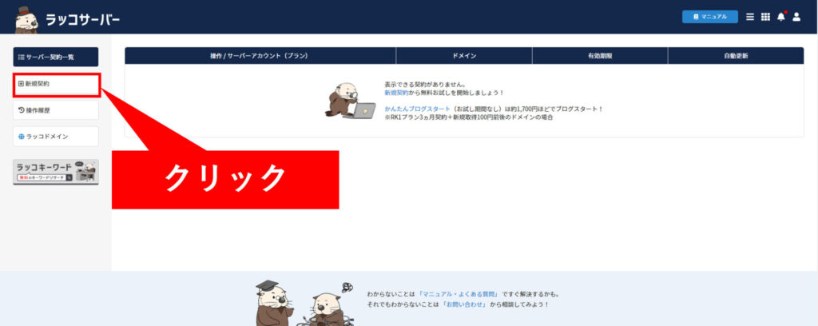Open 操作履歴 in the sidebar
818x326 pixels.
point(56,110)
